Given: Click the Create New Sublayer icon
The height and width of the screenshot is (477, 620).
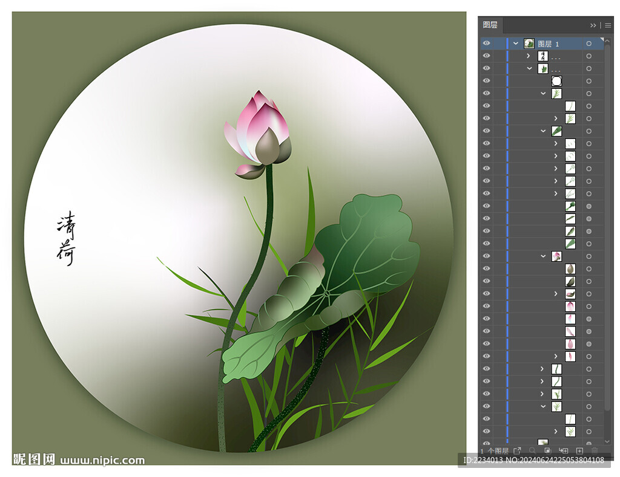Looking at the screenshot, I should point(563,451).
